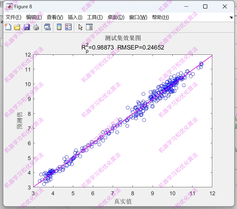The width and height of the screenshot is (237, 209).
Task: Open the 查看(V) menu
Action: coord(55,17)
